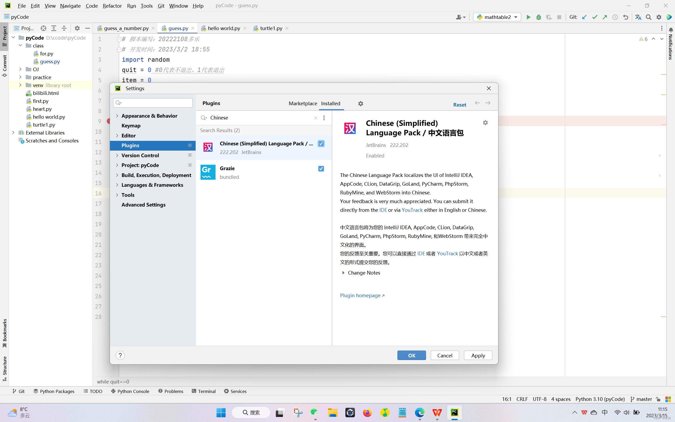Open the Terminal tool window tab

click(x=204, y=391)
